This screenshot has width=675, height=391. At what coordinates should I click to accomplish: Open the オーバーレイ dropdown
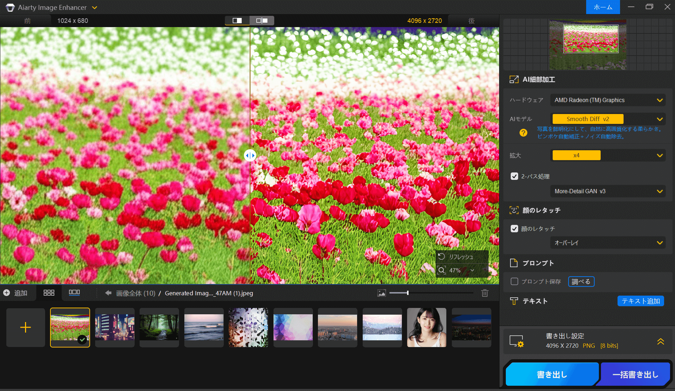coord(608,242)
